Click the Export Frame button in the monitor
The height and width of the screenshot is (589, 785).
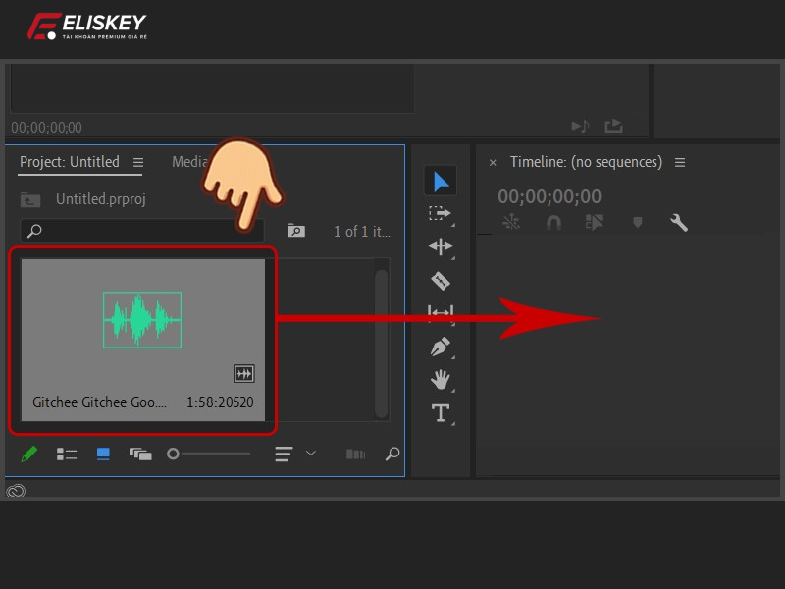point(614,126)
